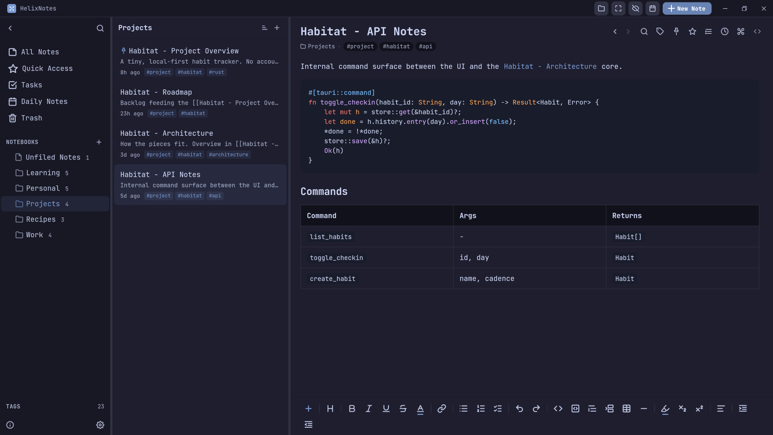Insert numbered list
Image resolution: width=773 pixels, height=435 pixels.
[x=481, y=409]
